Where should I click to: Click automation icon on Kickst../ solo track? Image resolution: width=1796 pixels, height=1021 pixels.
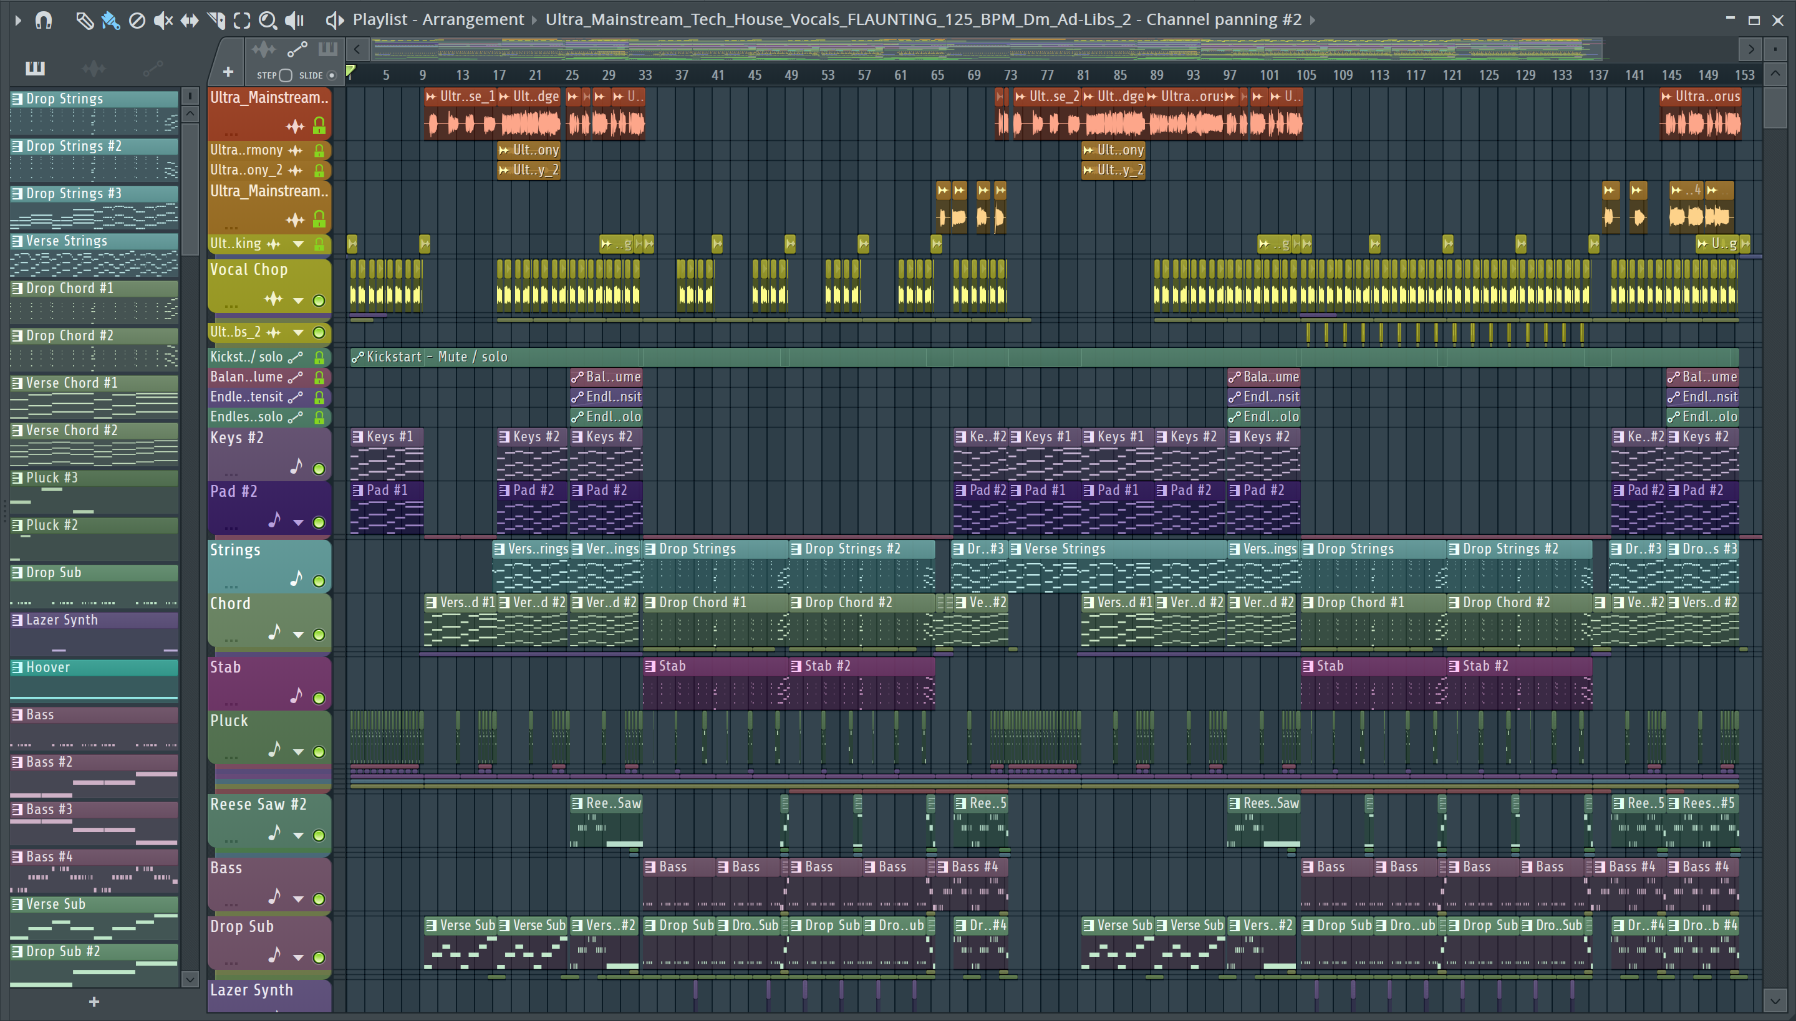click(296, 357)
